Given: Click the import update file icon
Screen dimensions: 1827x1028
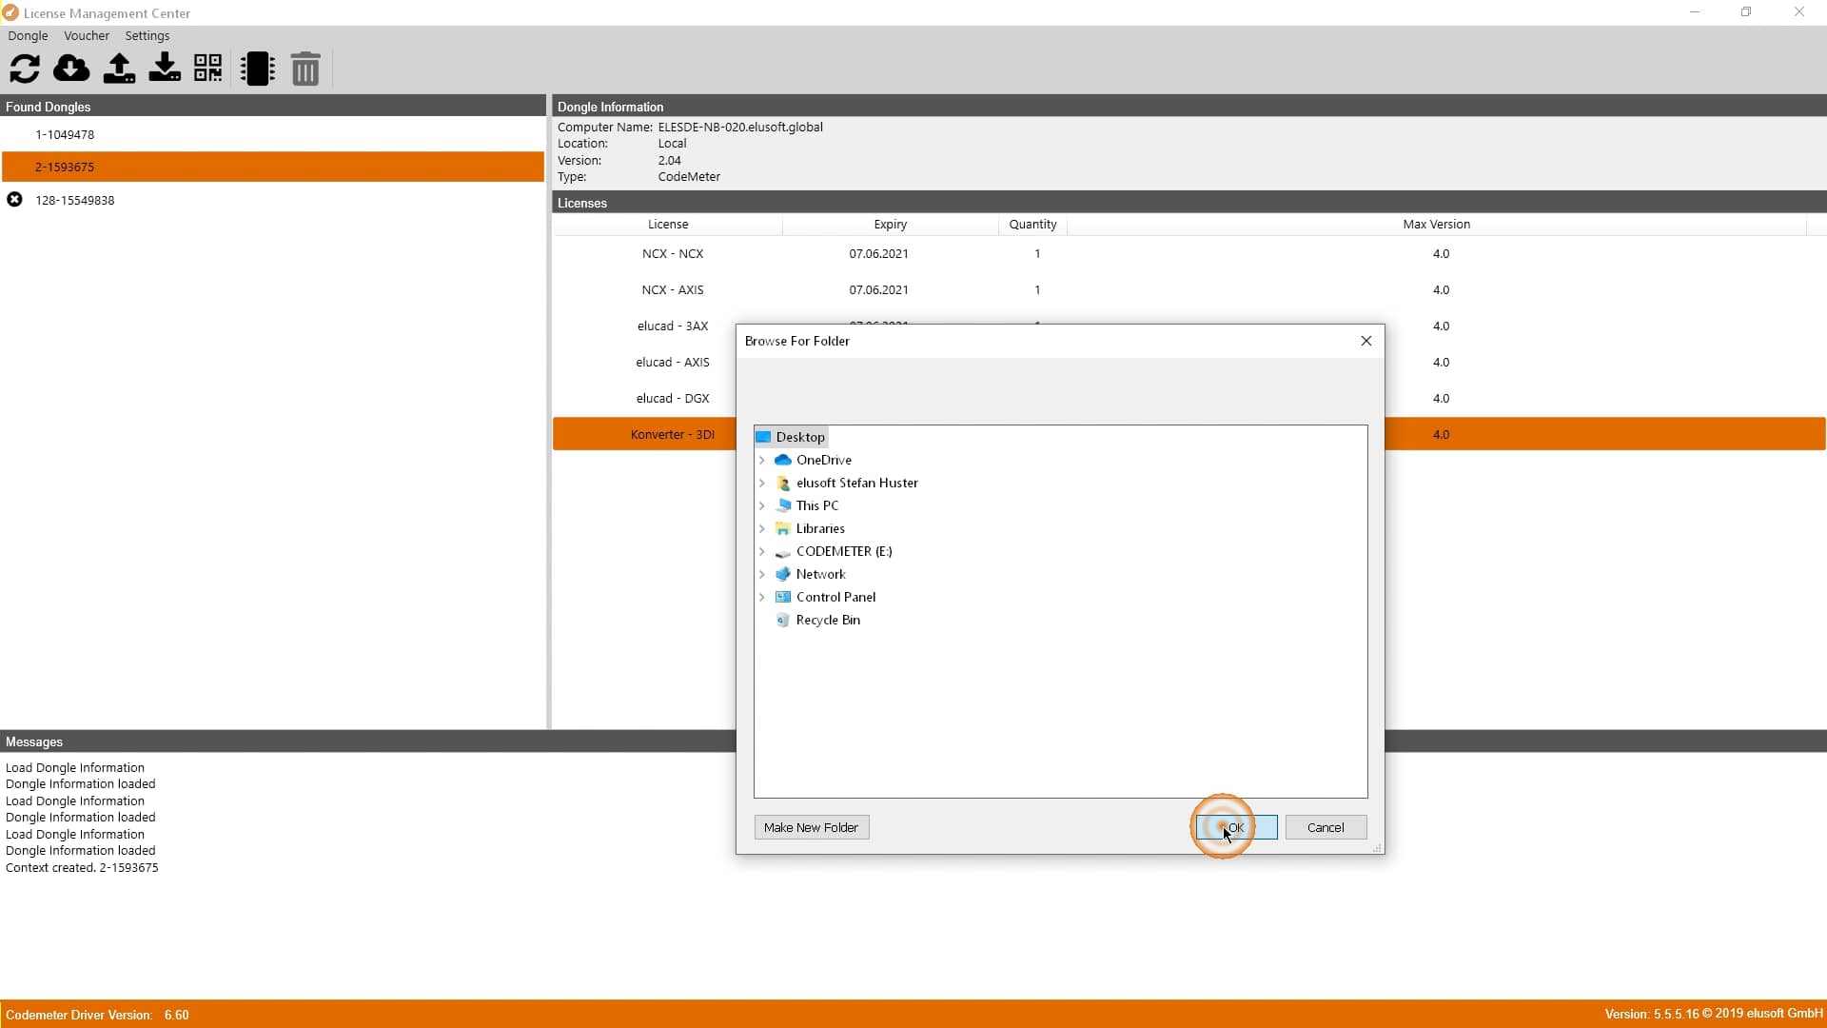Looking at the screenshot, I should (164, 69).
